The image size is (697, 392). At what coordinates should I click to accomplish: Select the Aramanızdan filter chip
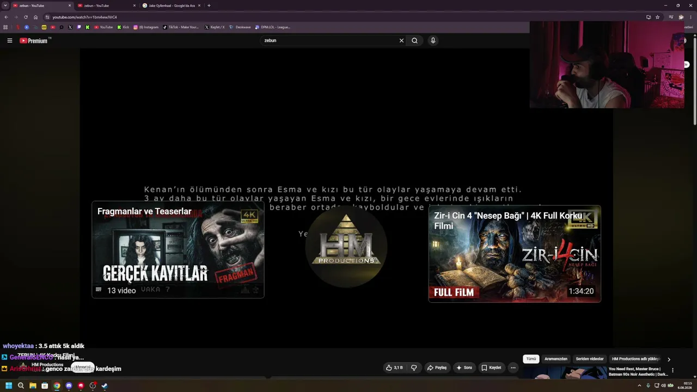point(556,359)
